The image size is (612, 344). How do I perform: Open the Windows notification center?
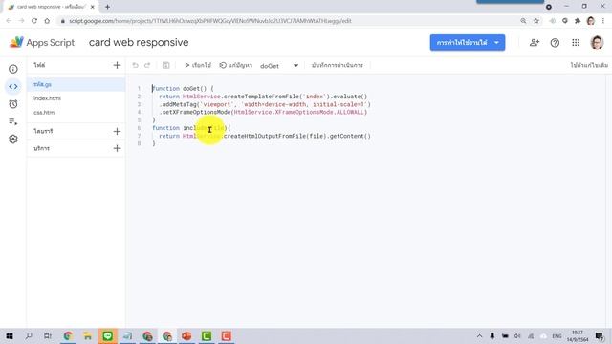click(x=600, y=335)
